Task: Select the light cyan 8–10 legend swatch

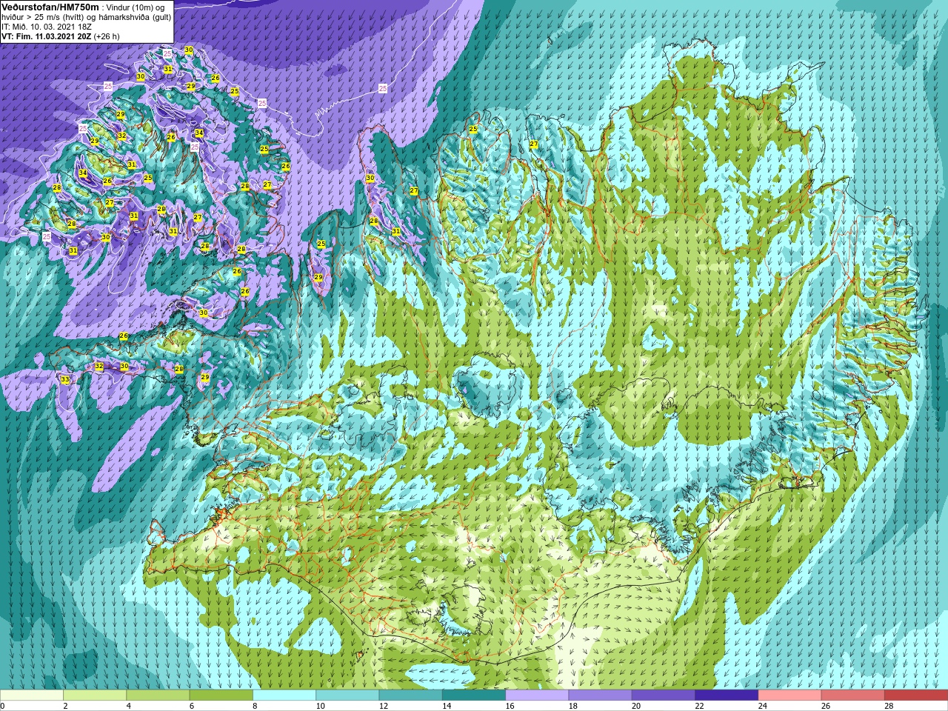Action: tap(284, 695)
